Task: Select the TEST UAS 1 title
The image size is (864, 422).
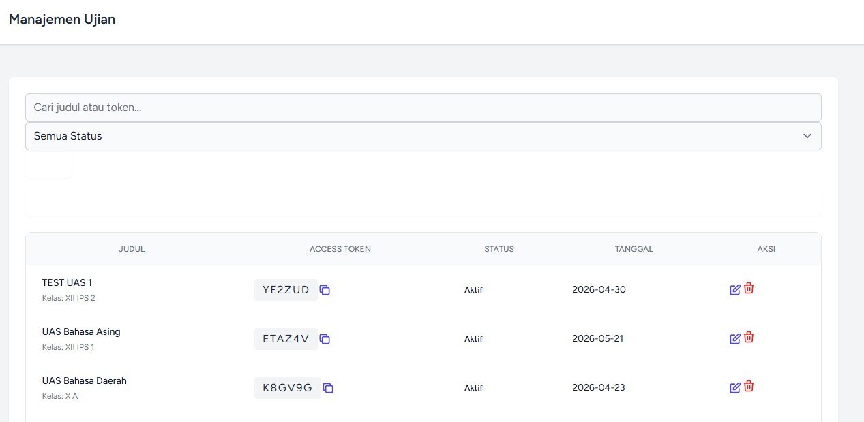Action: (x=67, y=282)
